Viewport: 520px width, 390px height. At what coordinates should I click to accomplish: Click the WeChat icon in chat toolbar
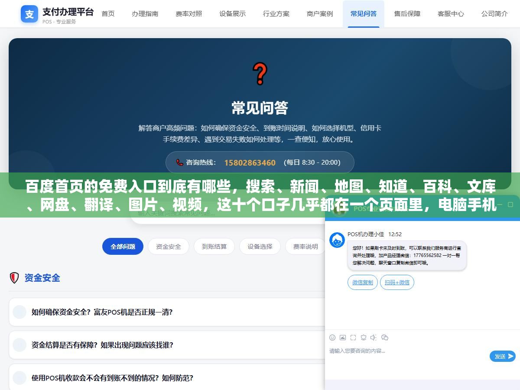384,338
